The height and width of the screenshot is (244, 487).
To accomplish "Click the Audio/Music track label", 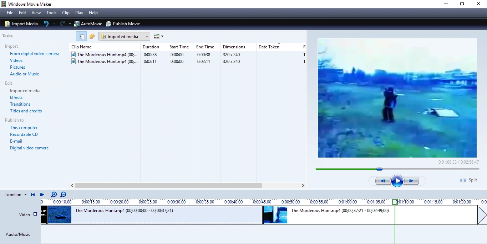I will point(18,234).
